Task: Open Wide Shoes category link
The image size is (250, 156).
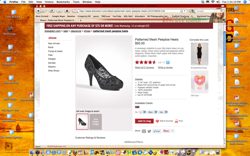Action: click(53, 71)
